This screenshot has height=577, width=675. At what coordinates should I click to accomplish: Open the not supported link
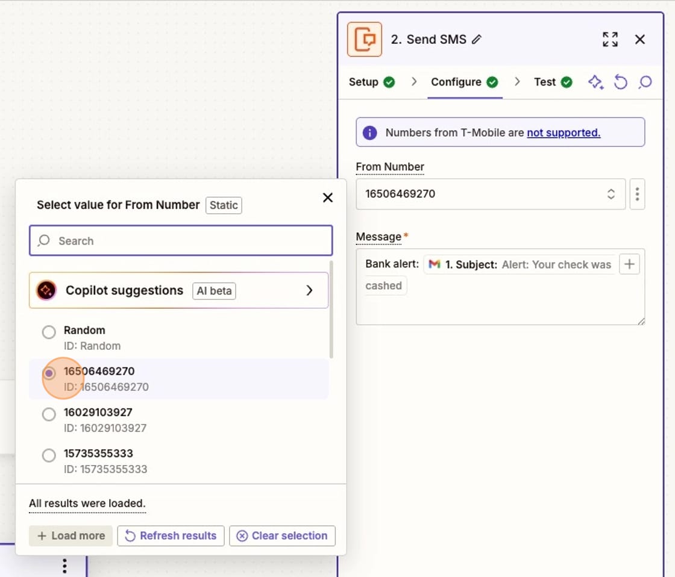tap(563, 133)
